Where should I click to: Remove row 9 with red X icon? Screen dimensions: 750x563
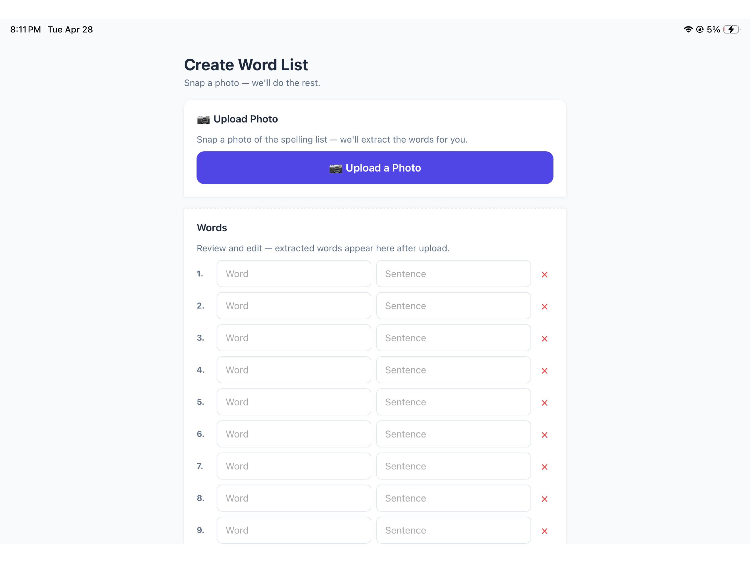click(x=545, y=531)
